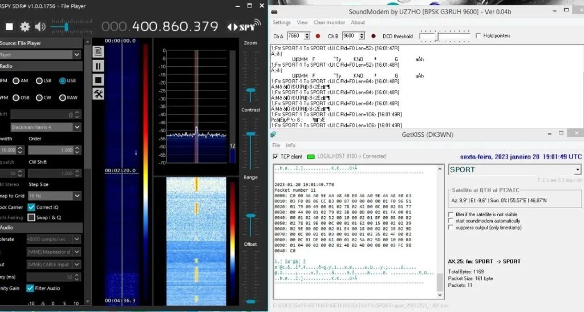Open SDR# settings gear icon
This screenshot has height=312, width=584.
point(25,27)
